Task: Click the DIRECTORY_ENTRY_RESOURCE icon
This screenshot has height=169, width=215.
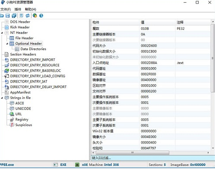Action: pos(7,65)
